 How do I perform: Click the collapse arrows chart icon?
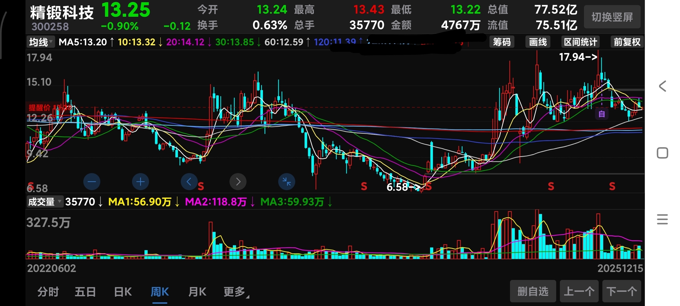287,182
